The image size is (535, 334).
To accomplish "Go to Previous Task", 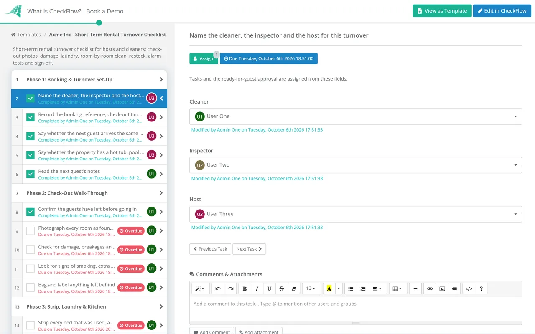I will click(x=210, y=249).
